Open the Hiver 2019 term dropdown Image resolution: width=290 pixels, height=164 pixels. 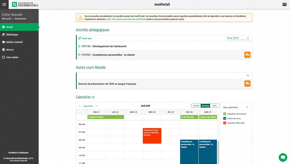238,38
